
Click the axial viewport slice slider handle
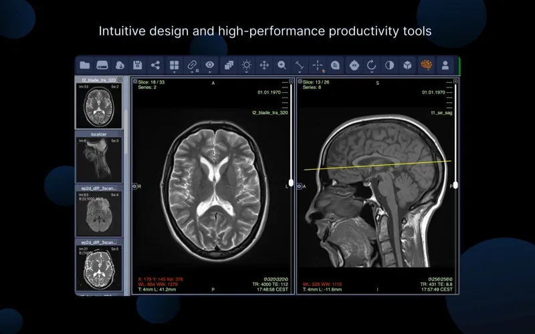coord(291,183)
